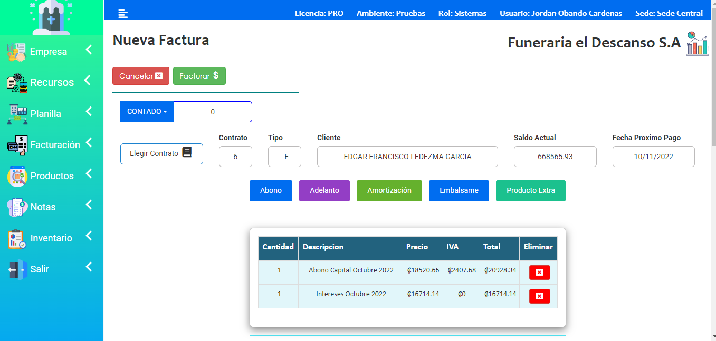
Task: Click the Planilla sidebar icon
Action: pos(17,114)
